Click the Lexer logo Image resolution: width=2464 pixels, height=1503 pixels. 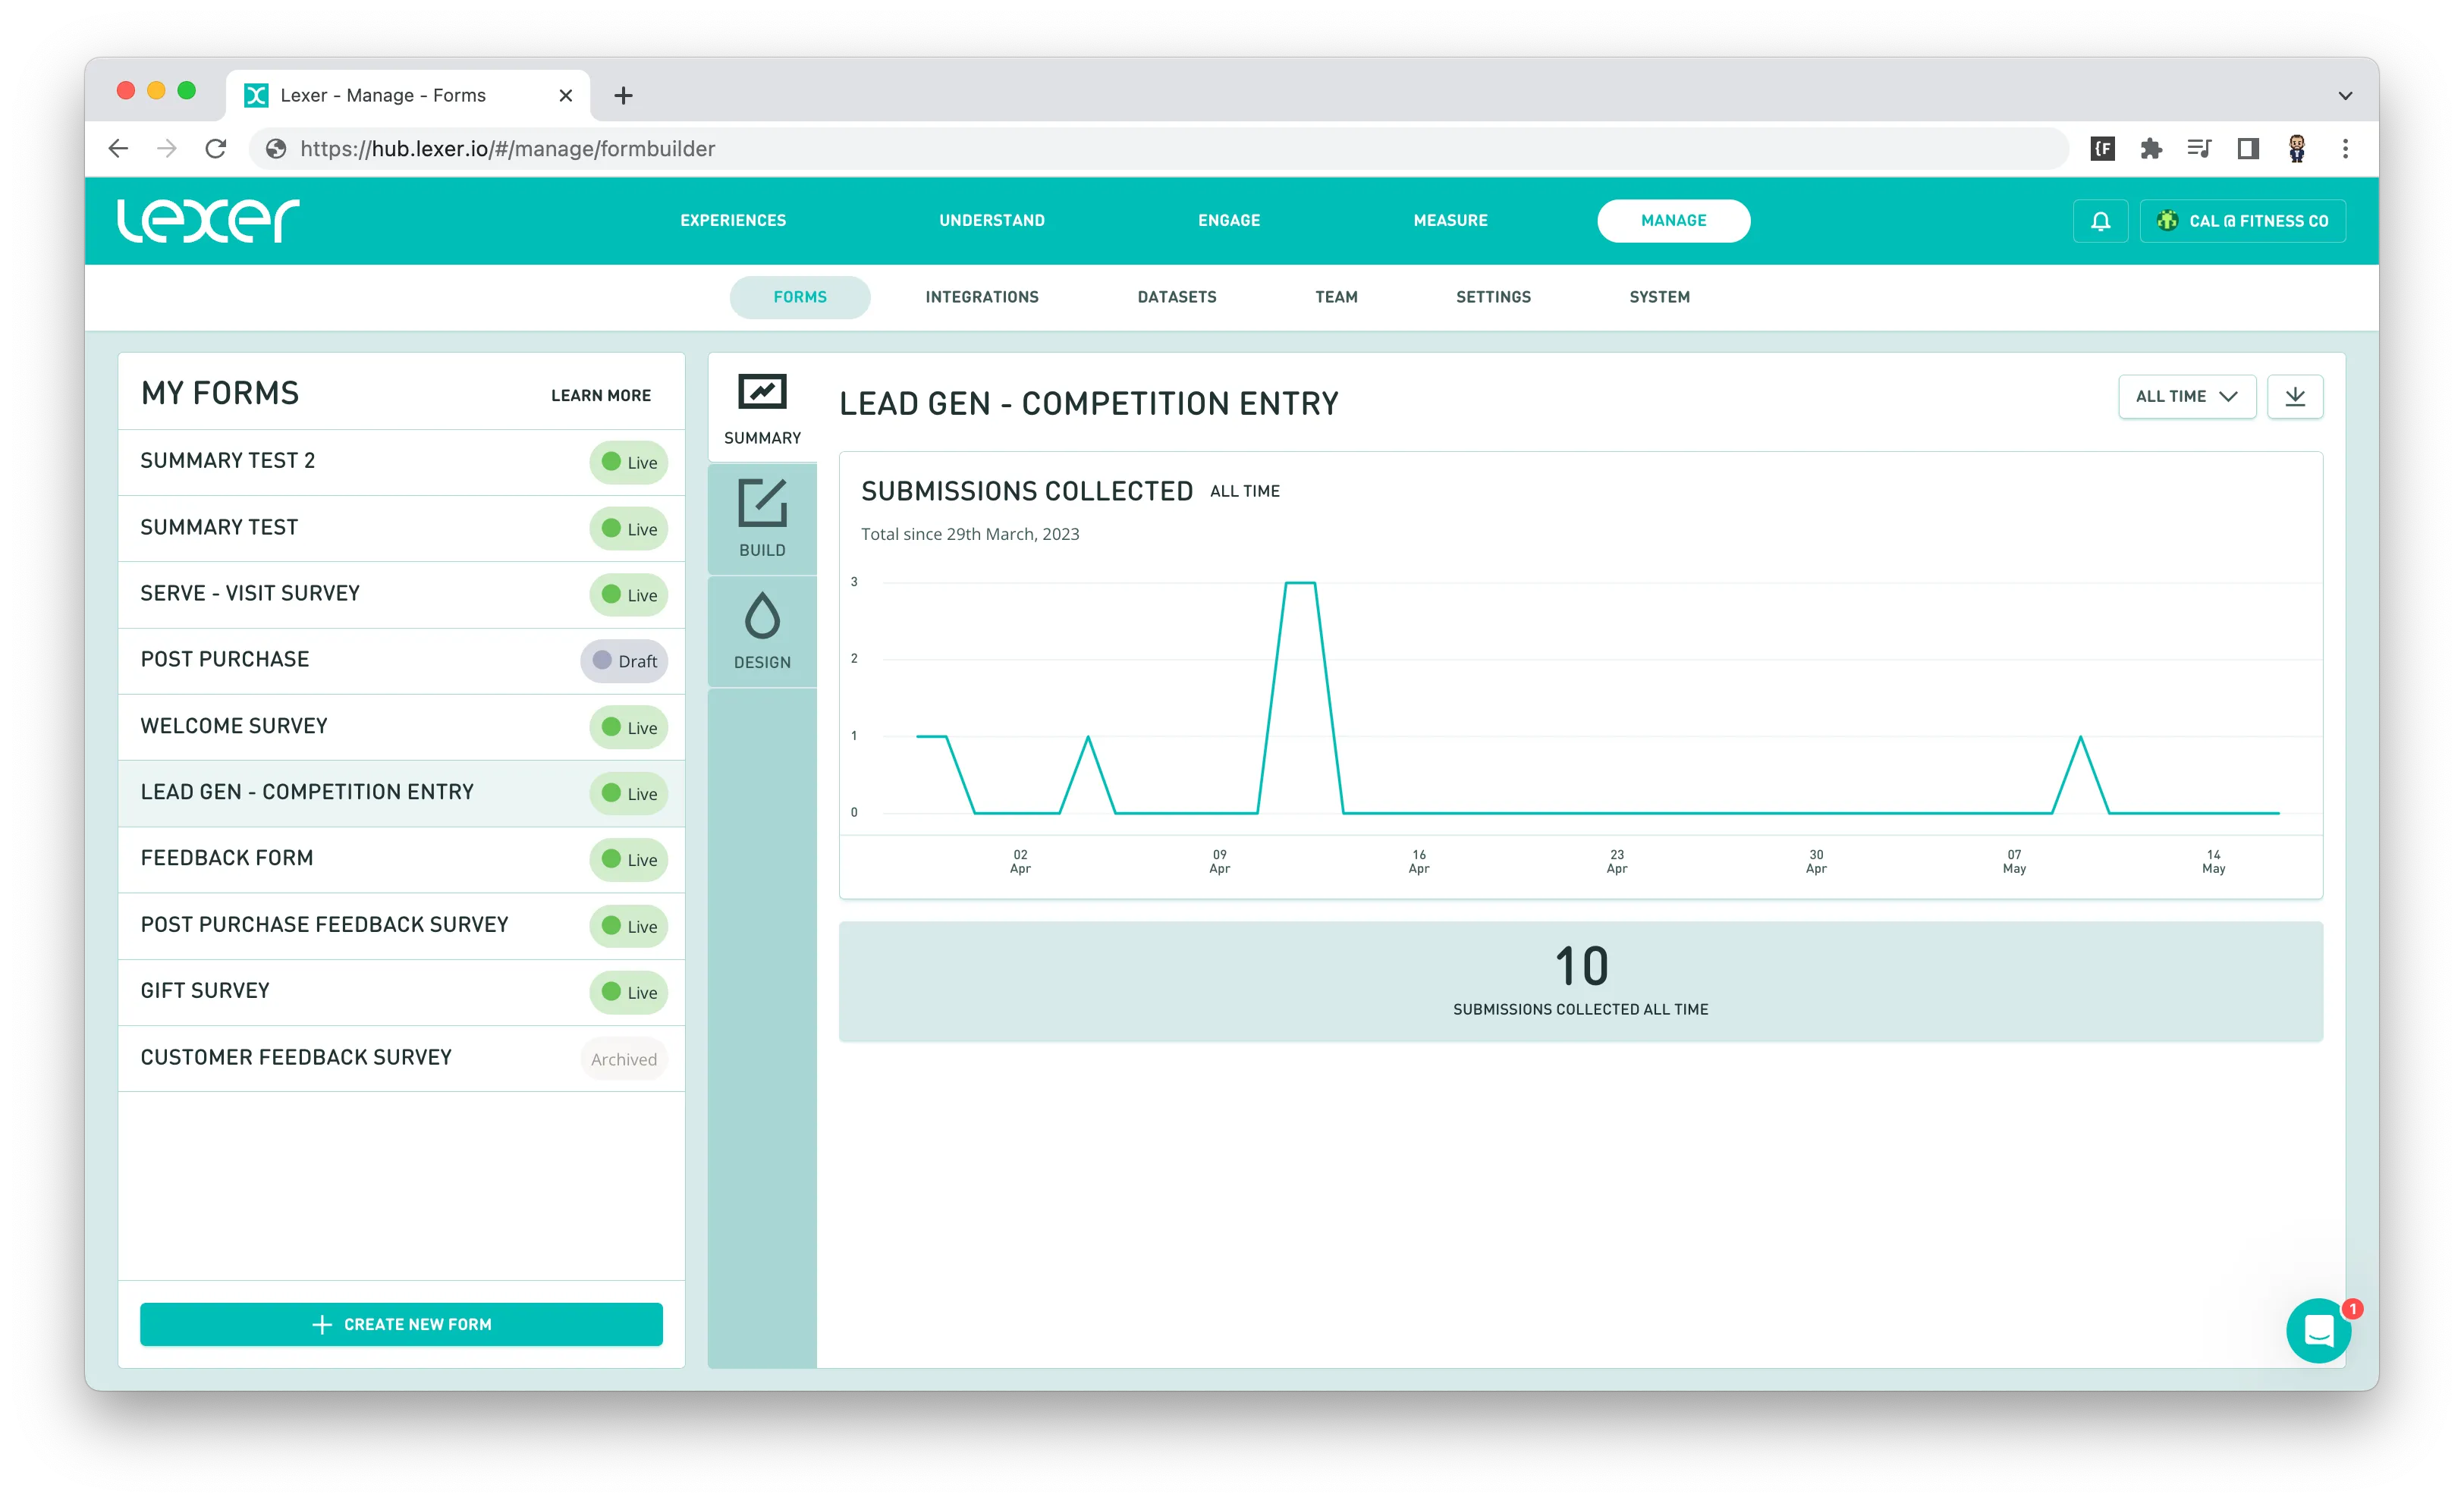pos(208,221)
